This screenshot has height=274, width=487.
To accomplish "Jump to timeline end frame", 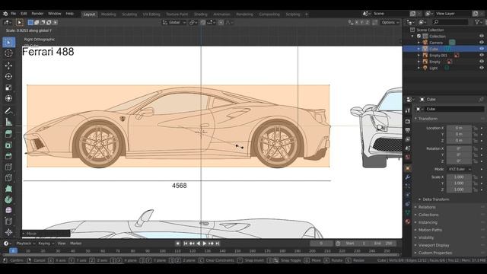I will [x=218, y=244].
